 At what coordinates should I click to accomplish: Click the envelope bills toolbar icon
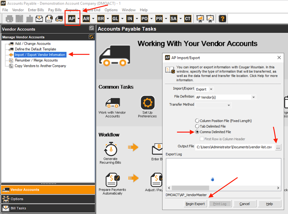(x=39, y=19)
